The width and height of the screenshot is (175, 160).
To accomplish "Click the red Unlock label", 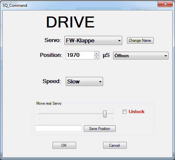I will pos(136,112).
